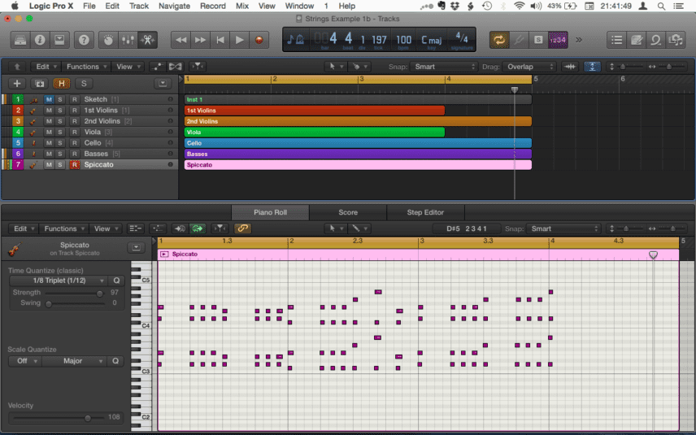Open the Mix menu
The height and width of the screenshot is (435, 696).
tap(242, 6)
